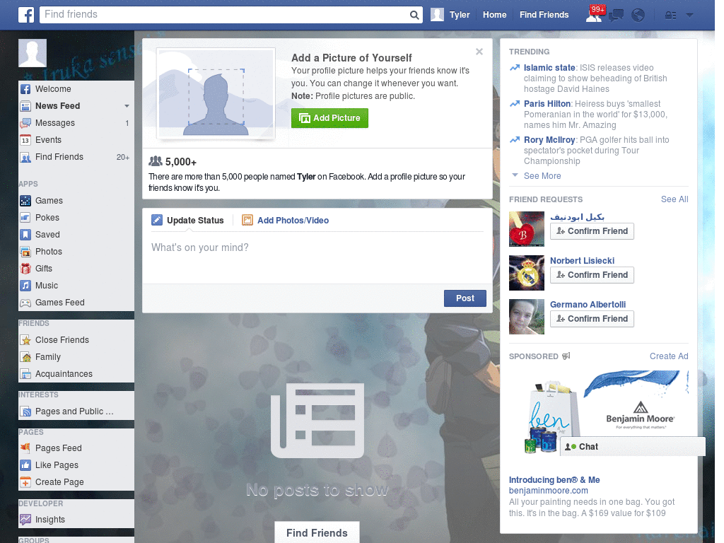Open the account menu dropdown arrow
The height and width of the screenshot is (543, 724).
tap(689, 16)
